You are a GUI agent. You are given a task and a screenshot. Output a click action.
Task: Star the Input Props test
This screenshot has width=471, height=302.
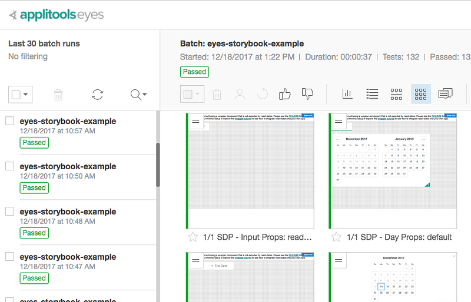pos(193,237)
